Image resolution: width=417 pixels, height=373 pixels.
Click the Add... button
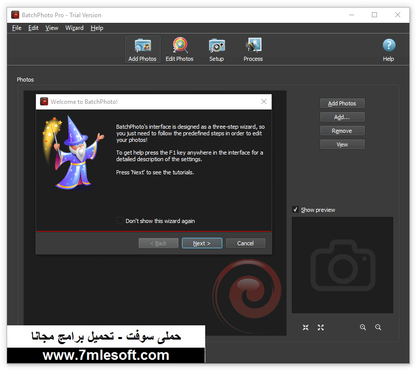coord(343,117)
